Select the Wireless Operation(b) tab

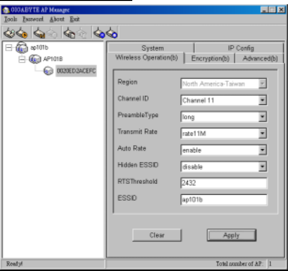pos(146,58)
